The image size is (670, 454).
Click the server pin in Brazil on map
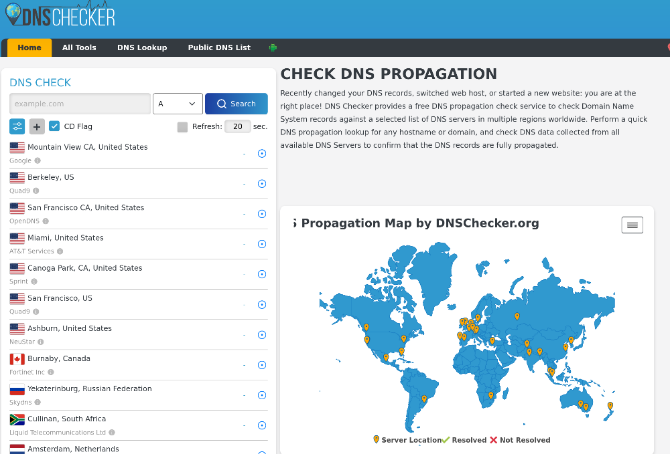[x=424, y=399]
